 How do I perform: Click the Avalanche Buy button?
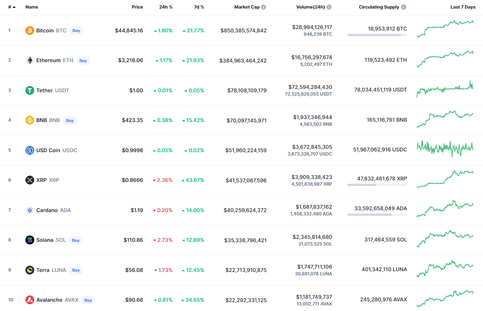pyautogui.click(x=88, y=300)
